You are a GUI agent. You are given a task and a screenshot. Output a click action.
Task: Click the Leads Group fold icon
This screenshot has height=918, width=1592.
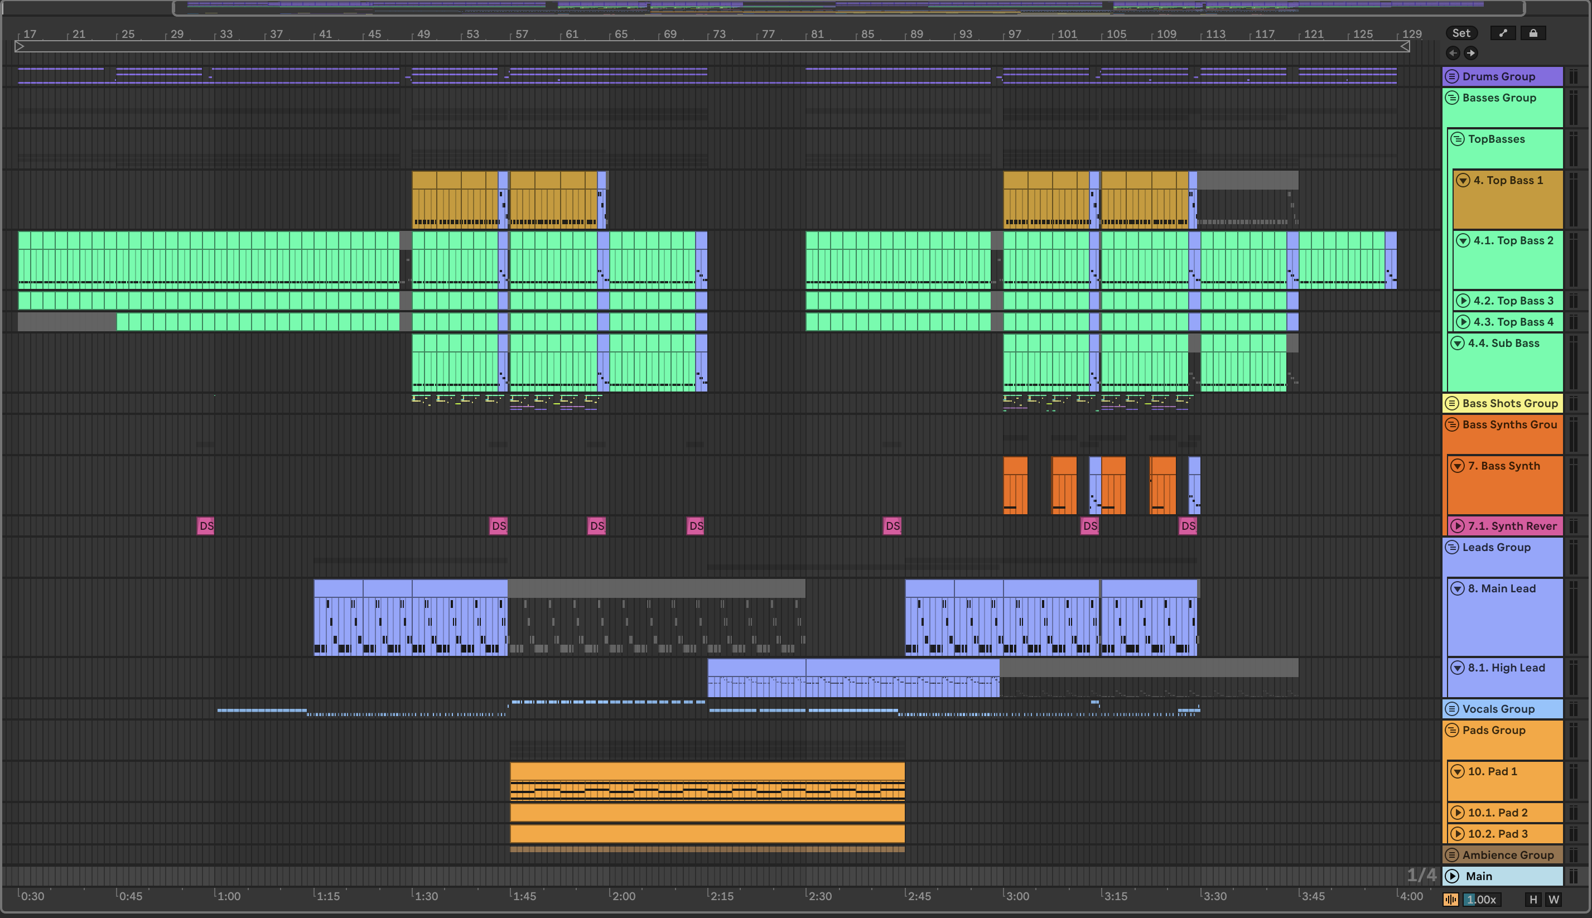1452,547
